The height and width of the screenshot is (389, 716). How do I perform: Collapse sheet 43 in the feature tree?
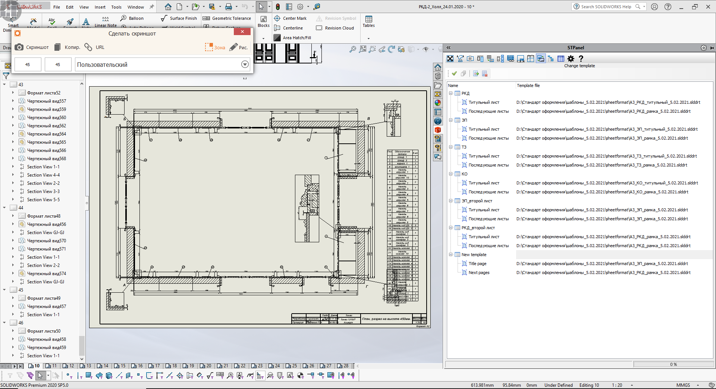pyautogui.click(x=4, y=85)
